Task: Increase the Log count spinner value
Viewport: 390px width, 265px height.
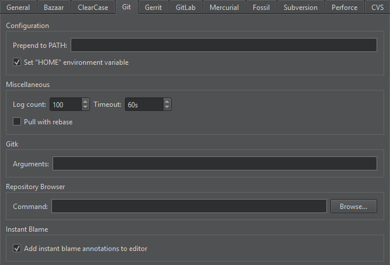Action: (x=85, y=102)
